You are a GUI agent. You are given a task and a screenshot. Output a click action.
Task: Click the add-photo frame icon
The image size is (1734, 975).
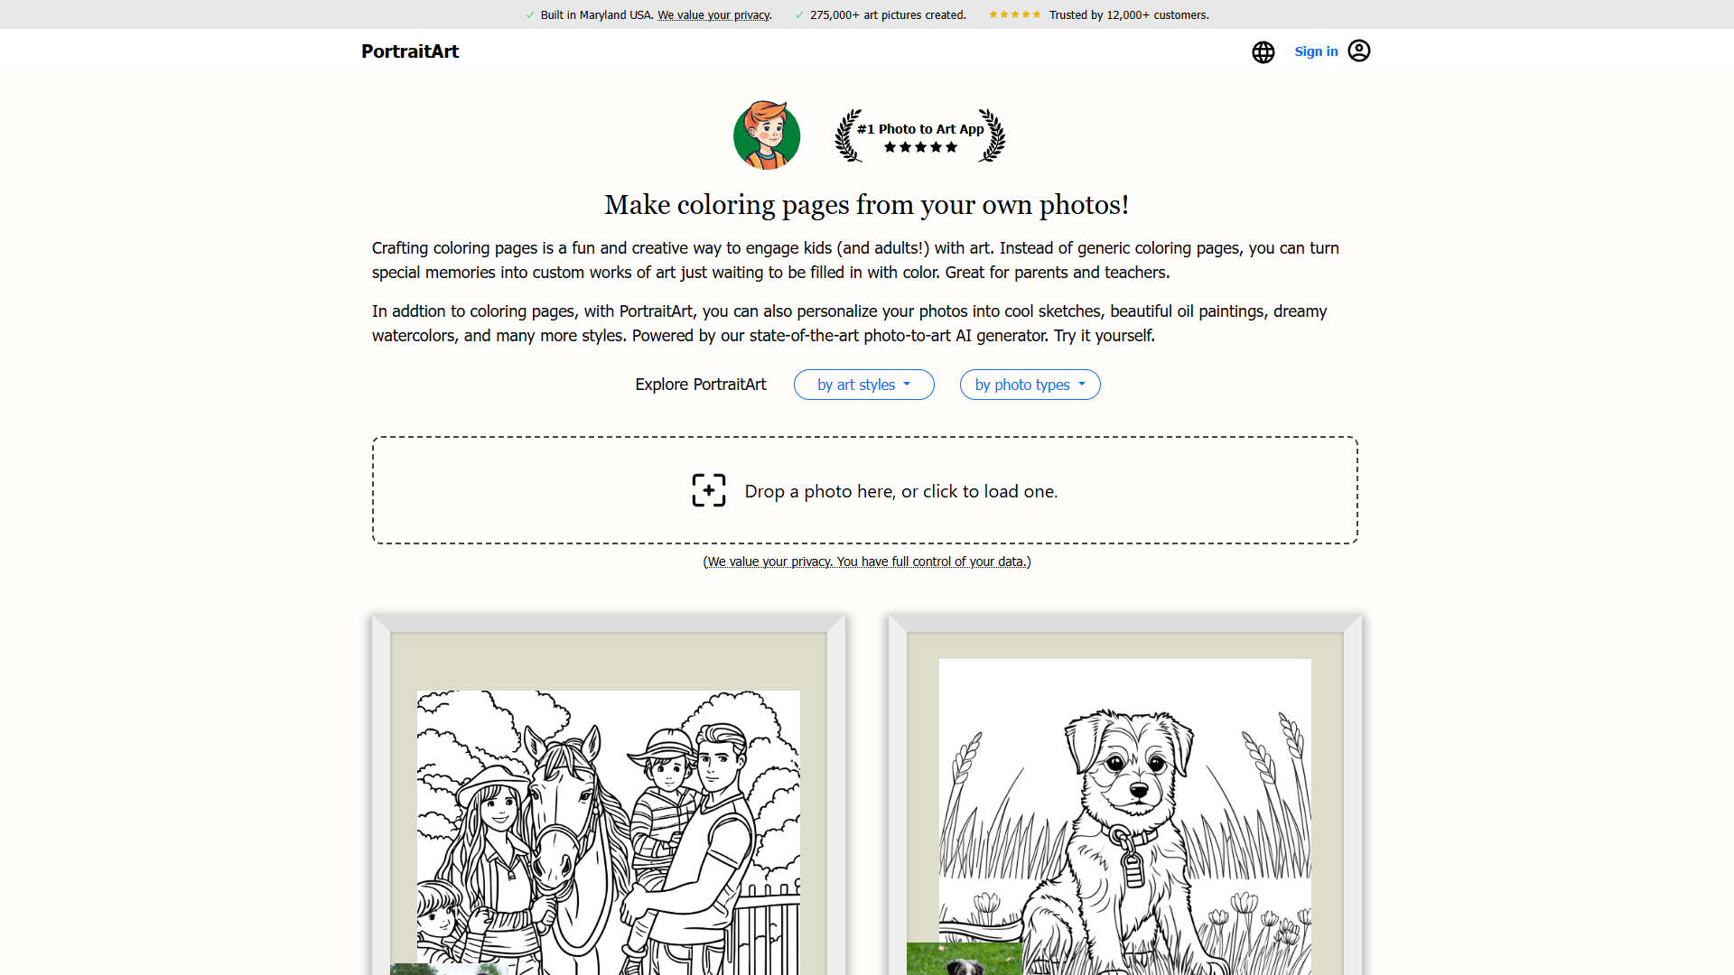(709, 490)
